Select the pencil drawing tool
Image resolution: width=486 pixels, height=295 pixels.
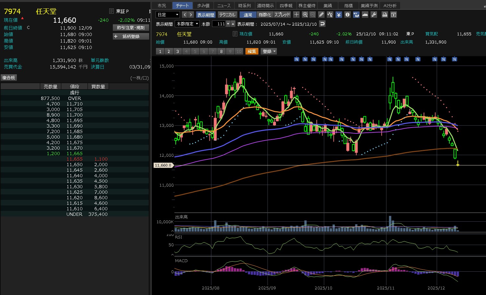click(321, 15)
